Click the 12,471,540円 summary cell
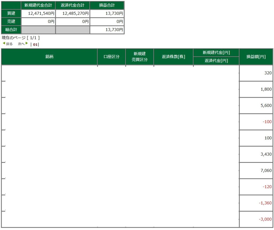Viewport: 274px width, 230px height. [38, 13]
